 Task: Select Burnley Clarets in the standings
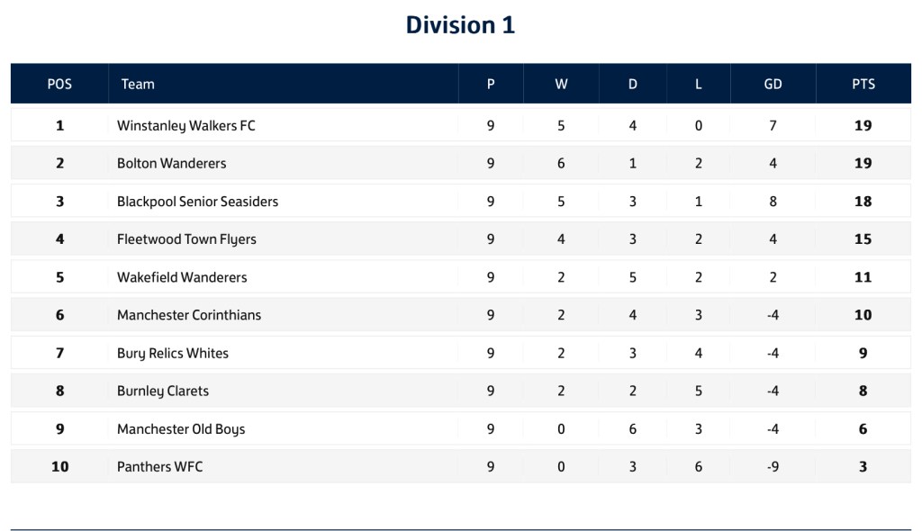point(163,391)
